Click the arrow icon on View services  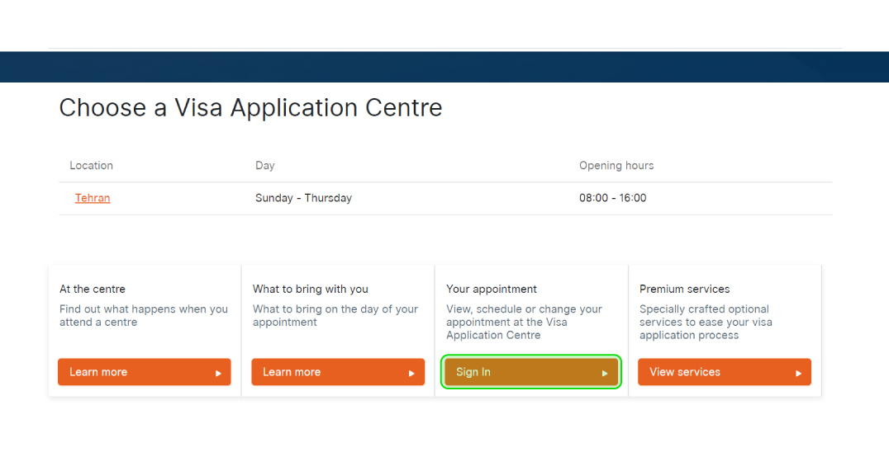click(798, 373)
